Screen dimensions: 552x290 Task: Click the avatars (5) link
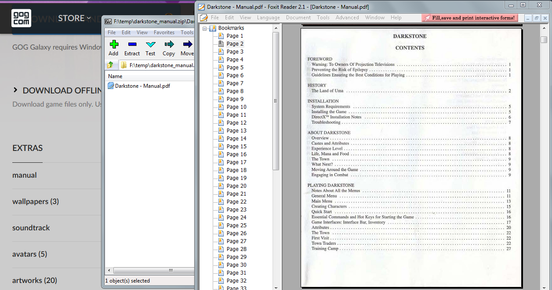pyautogui.click(x=29, y=254)
